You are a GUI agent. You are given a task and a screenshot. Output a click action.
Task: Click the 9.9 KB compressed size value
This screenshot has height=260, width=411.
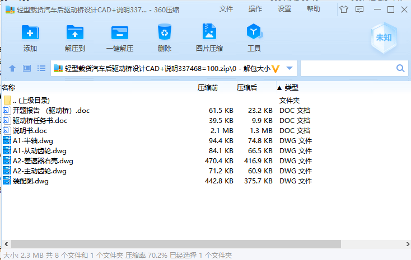point(262,120)
